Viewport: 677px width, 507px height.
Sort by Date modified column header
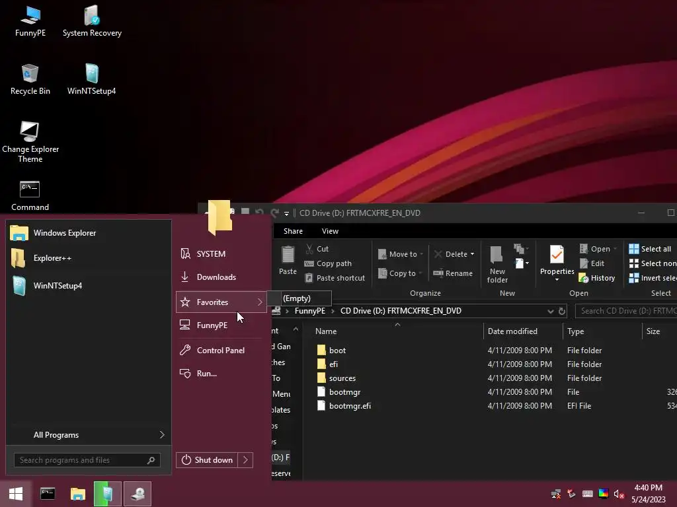tap(512, 331)
